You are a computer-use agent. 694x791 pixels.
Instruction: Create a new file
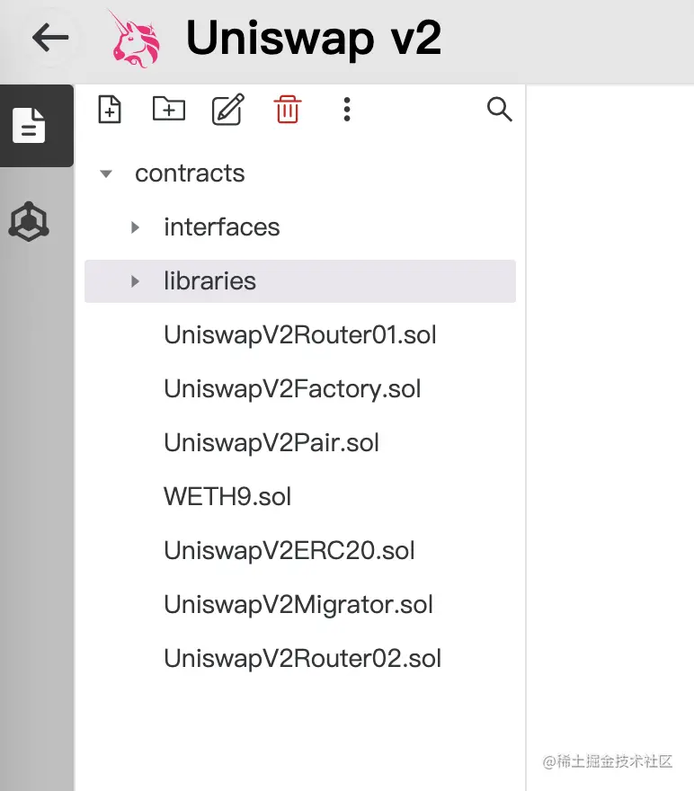point(109,110)
